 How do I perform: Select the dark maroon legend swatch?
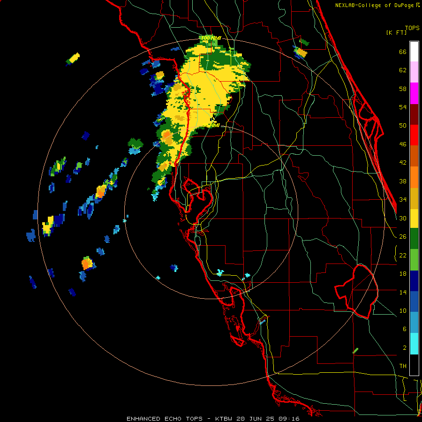pos(414,114)
